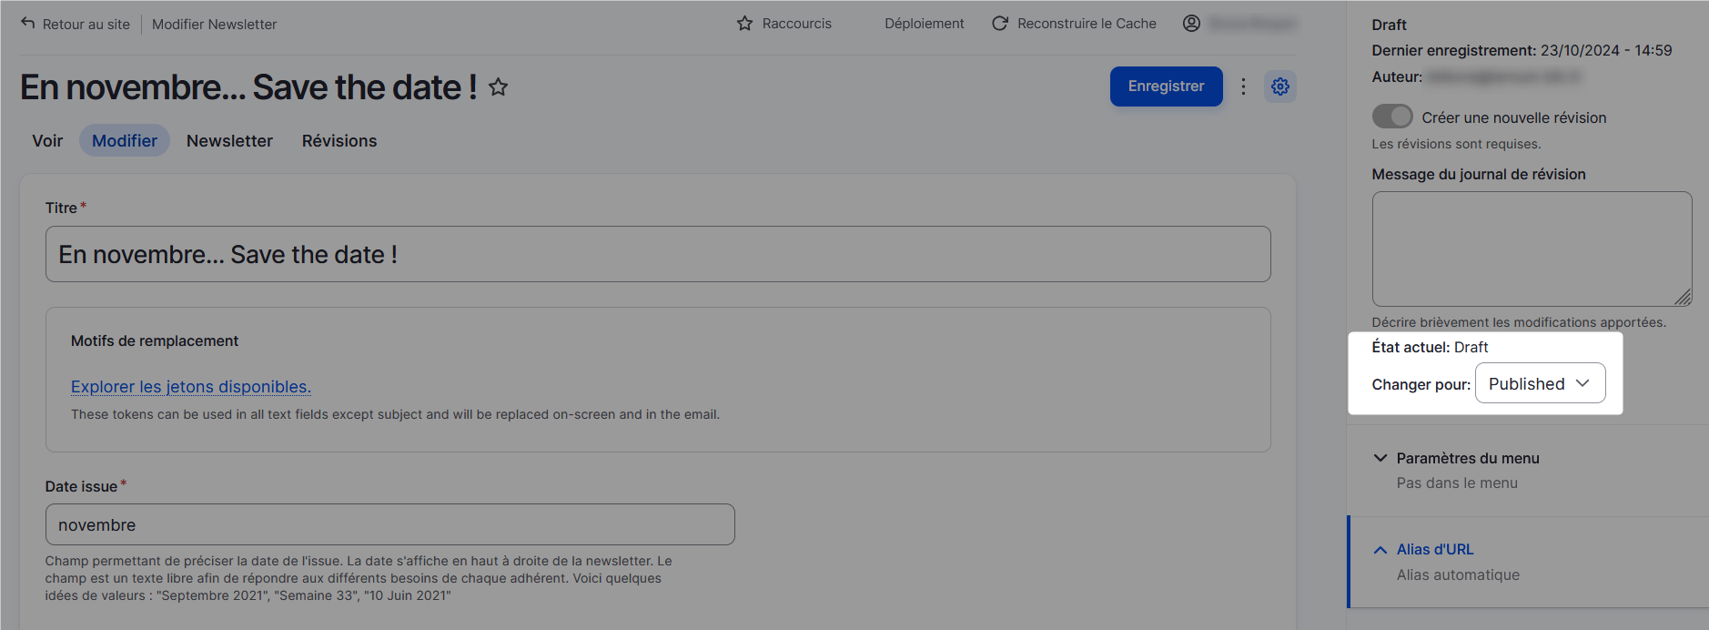Screen dimensions: 1709x630
Task: Follow Explorer les jetons disponibles link
Action: 191,387
